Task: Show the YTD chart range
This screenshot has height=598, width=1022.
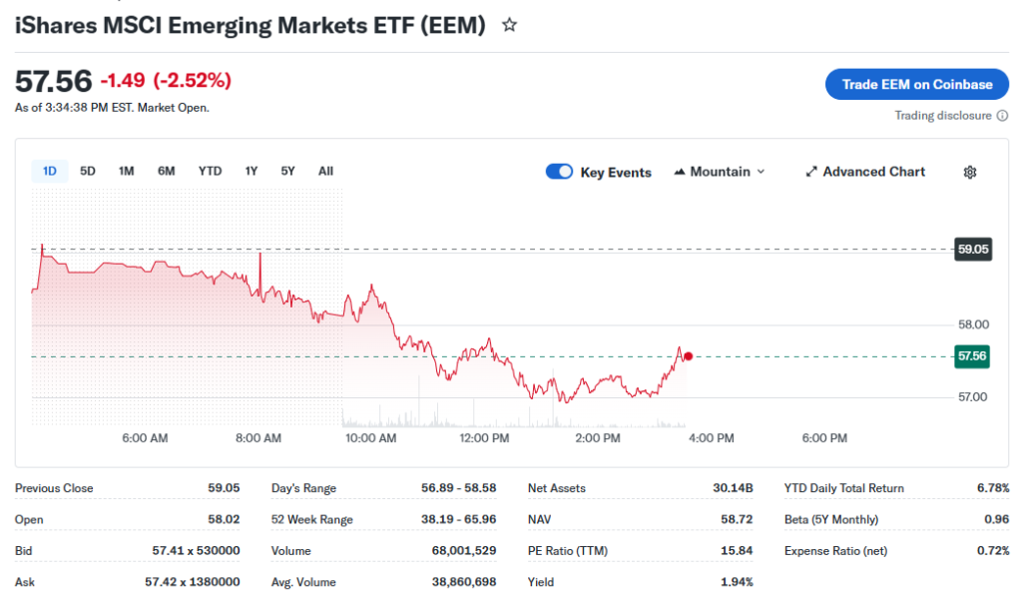Action: (x=210, y=171)
